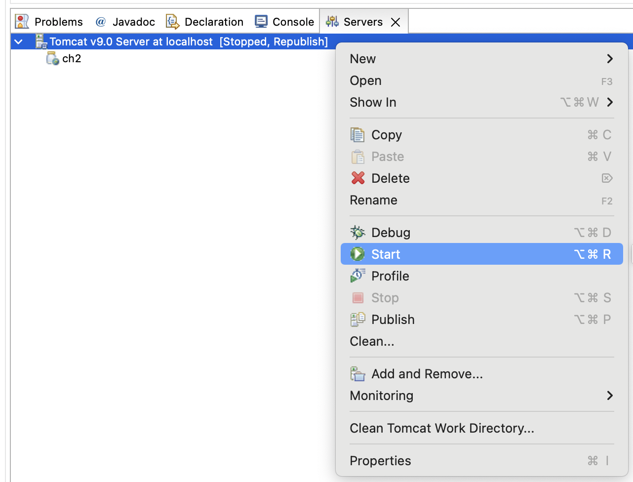The width and height of the screenshot is (633, 482).
Task: Select Rename in the context menu
Action: 481,200
